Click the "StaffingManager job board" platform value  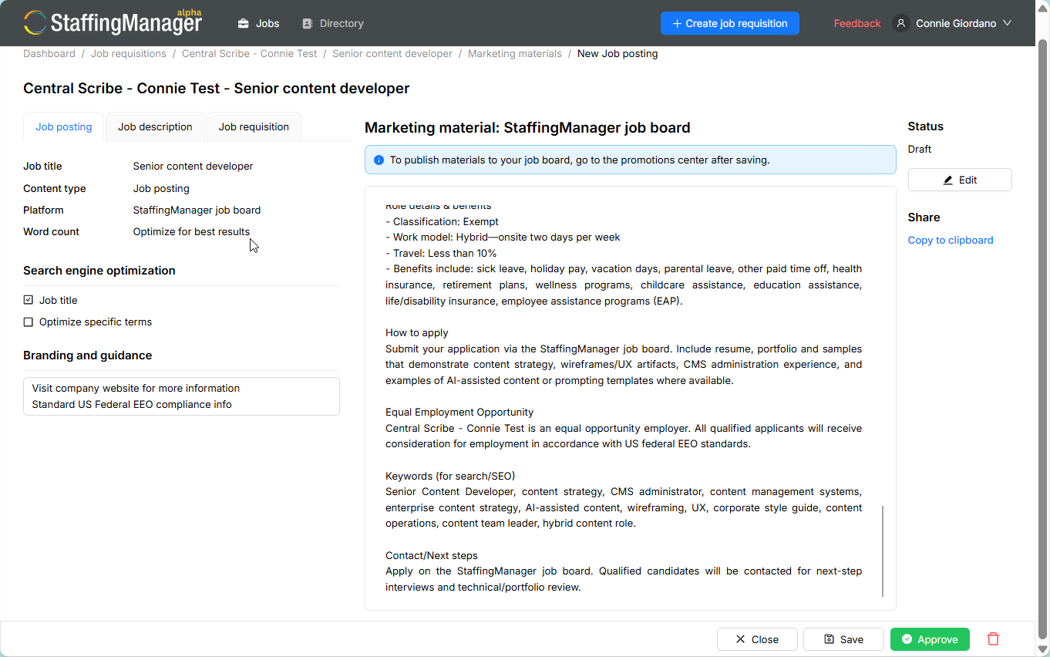pyautogui.click(x=197, y=210)
